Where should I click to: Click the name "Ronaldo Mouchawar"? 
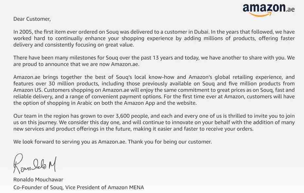[38, 180]
